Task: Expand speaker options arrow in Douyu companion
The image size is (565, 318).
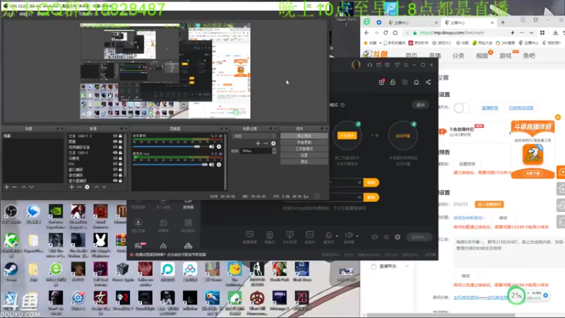Action: click(x=357, y=236)
